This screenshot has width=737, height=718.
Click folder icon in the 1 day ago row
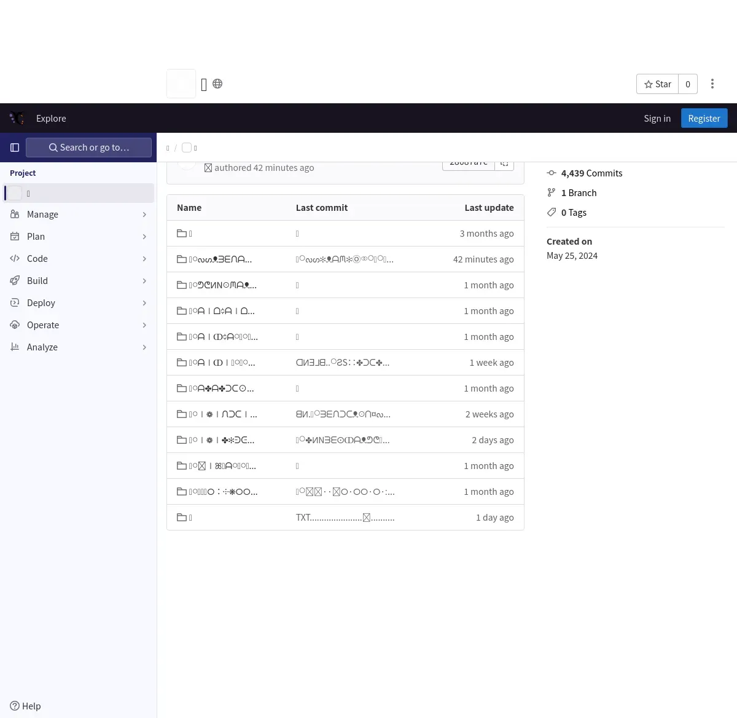click(182, 518)
